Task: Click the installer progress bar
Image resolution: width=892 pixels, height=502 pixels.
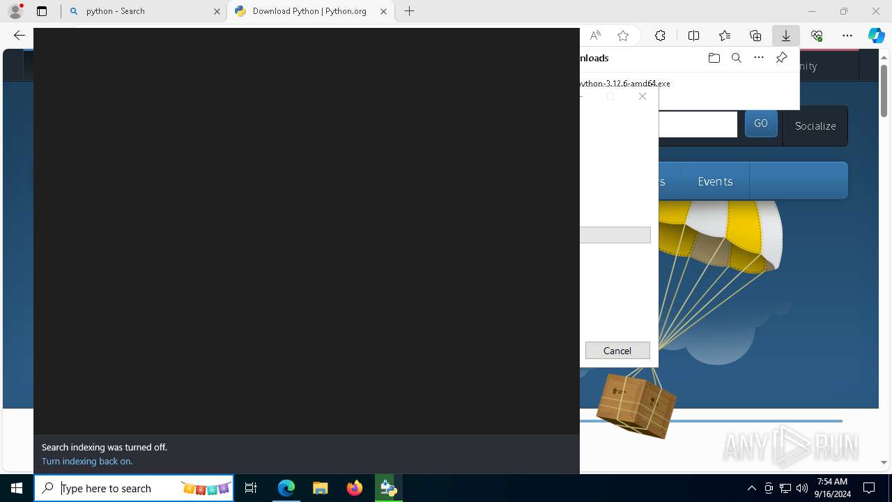Action: (615, 235)
